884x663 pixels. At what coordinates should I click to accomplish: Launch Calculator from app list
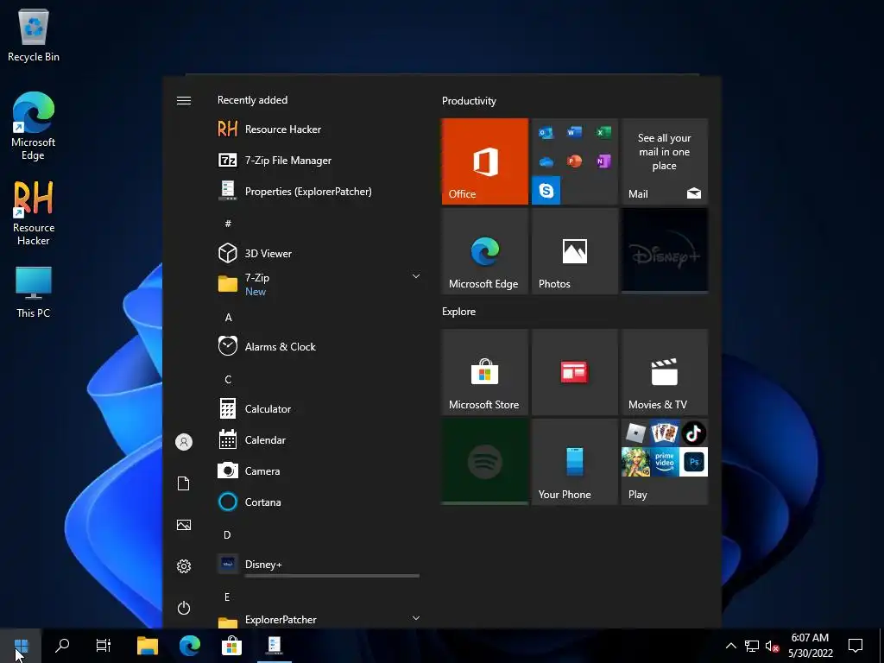click(x=318, y=408)
